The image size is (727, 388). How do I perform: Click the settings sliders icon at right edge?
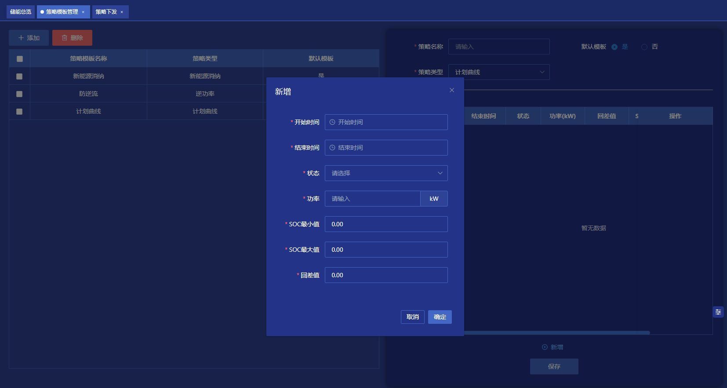pos(718,312)
